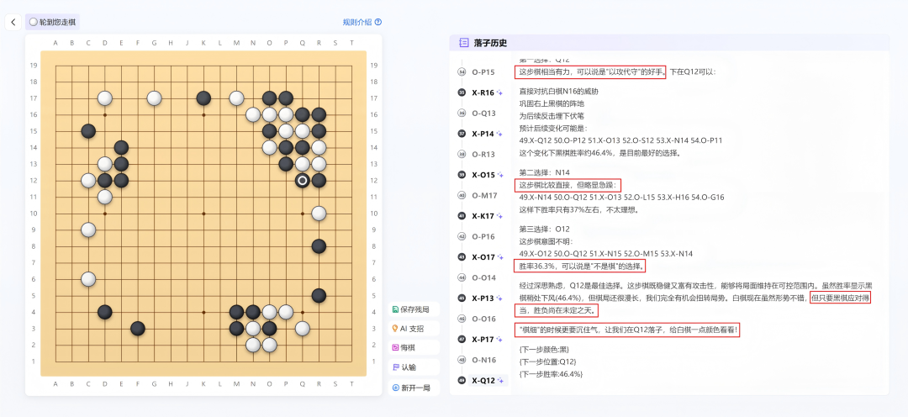Start a new game with 新开一局
This screenshot has height=417, width=908.
412,388
